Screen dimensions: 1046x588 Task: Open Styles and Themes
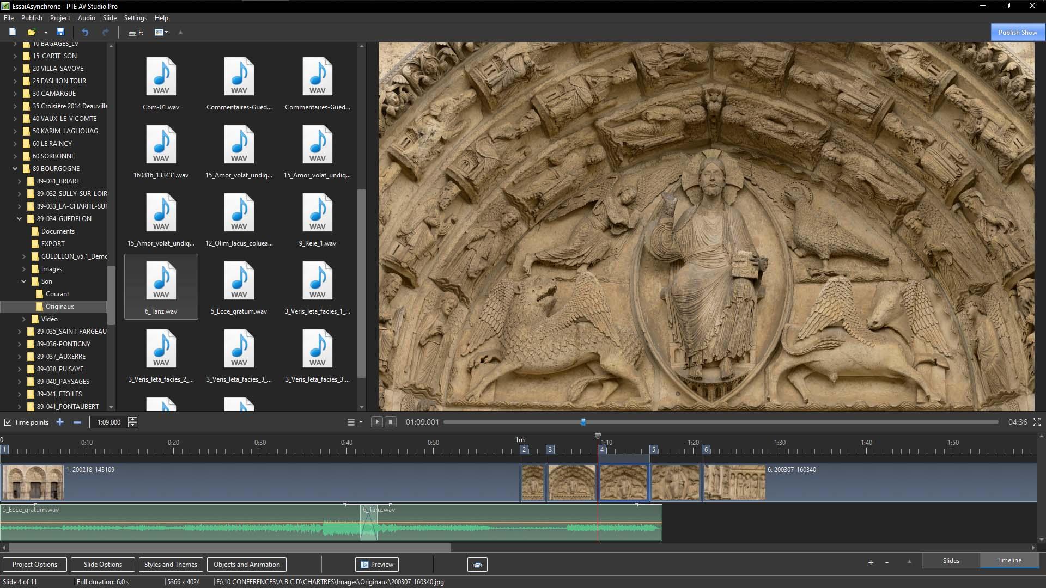tap(171, 565)
